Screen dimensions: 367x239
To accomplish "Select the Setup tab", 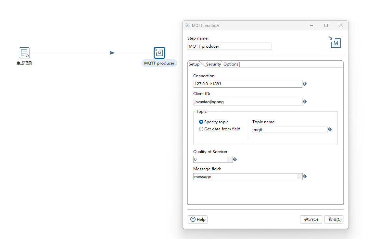I will (x=194, y=64).
